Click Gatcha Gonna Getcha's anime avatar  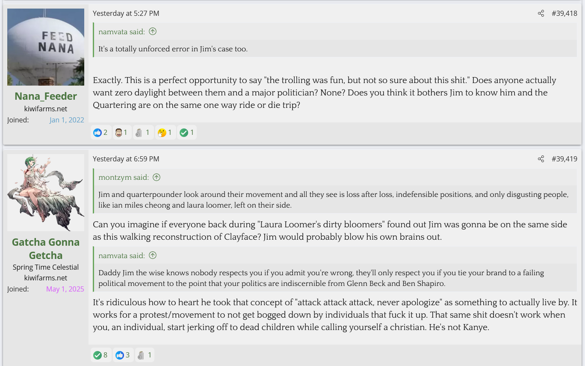[46, 193]
